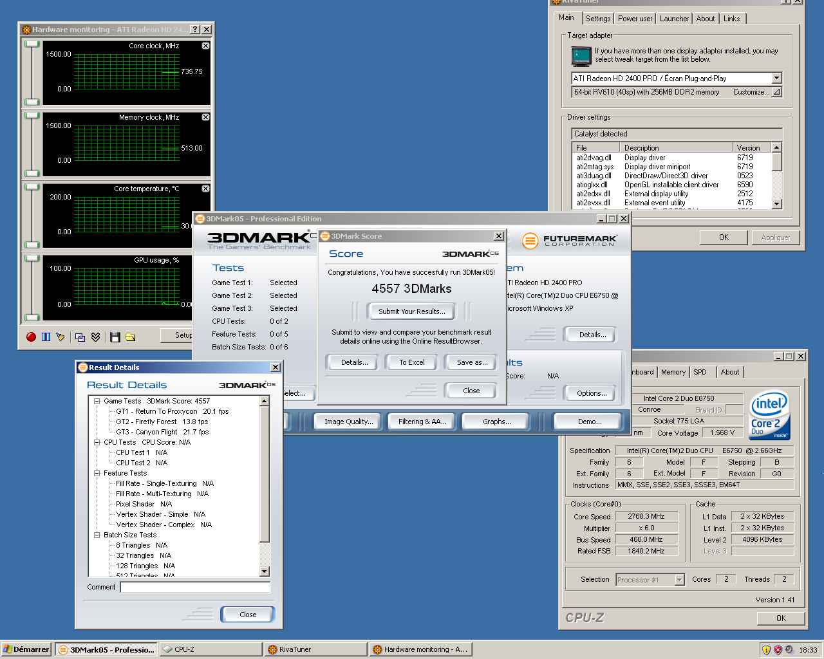The image size is (824, 659).
Task: Click Graphs button in 3DMark05
Action: 497,422
